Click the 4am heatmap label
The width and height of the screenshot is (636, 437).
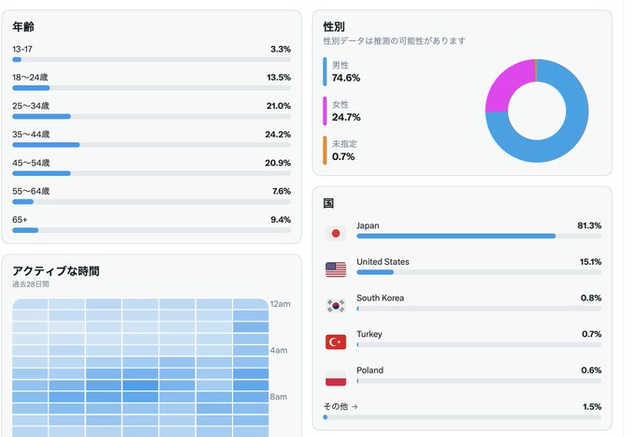tap(279, 350)
